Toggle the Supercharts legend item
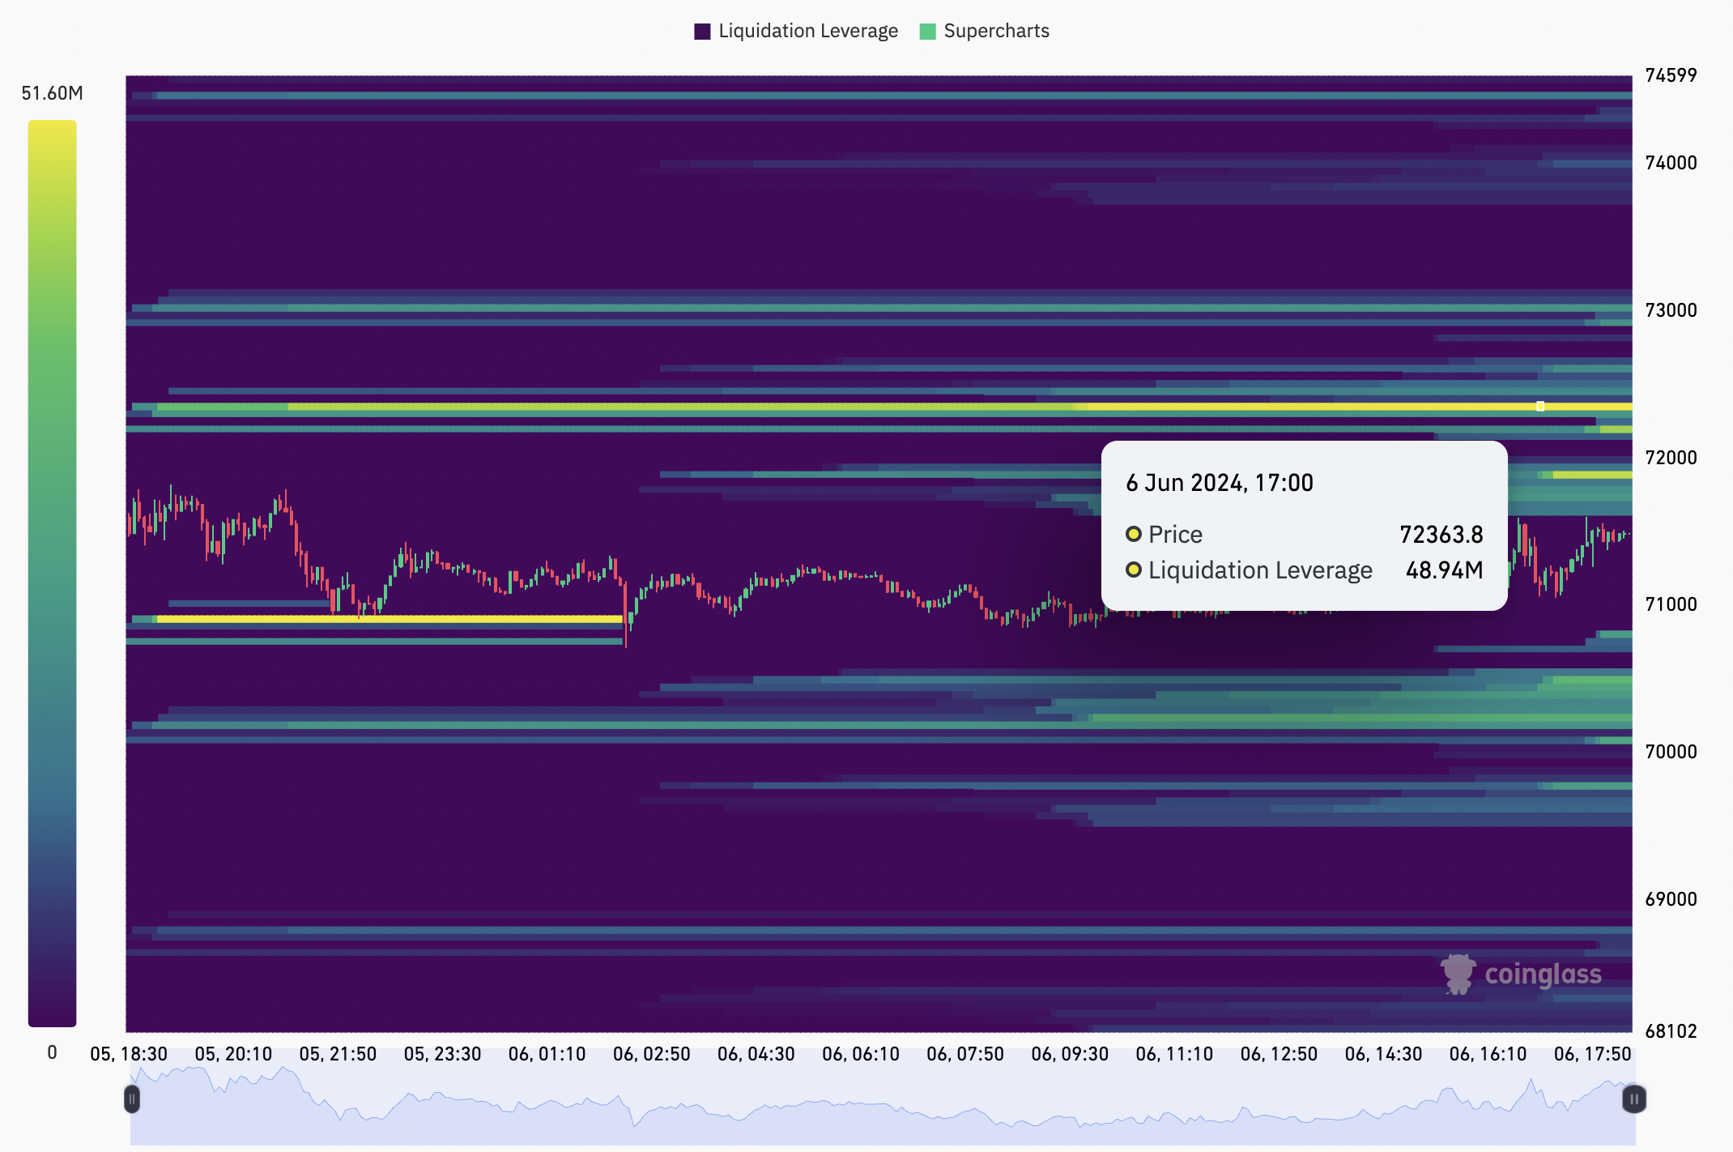This screenshot has width=1733, height=1152. coord(995,31)
